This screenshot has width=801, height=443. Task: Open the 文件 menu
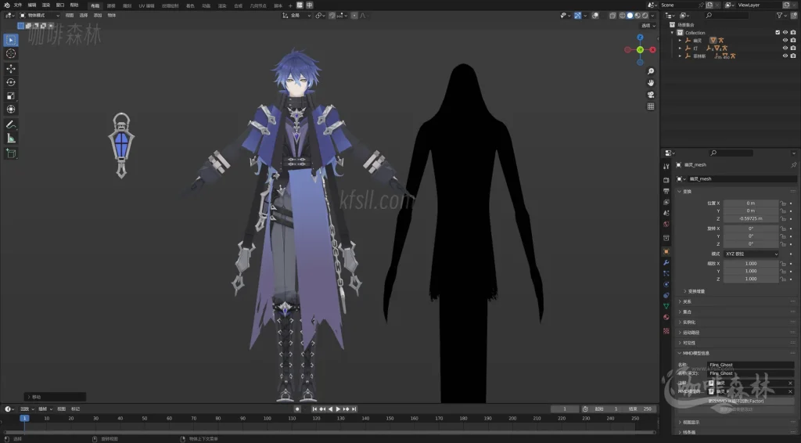coord(18,5)
